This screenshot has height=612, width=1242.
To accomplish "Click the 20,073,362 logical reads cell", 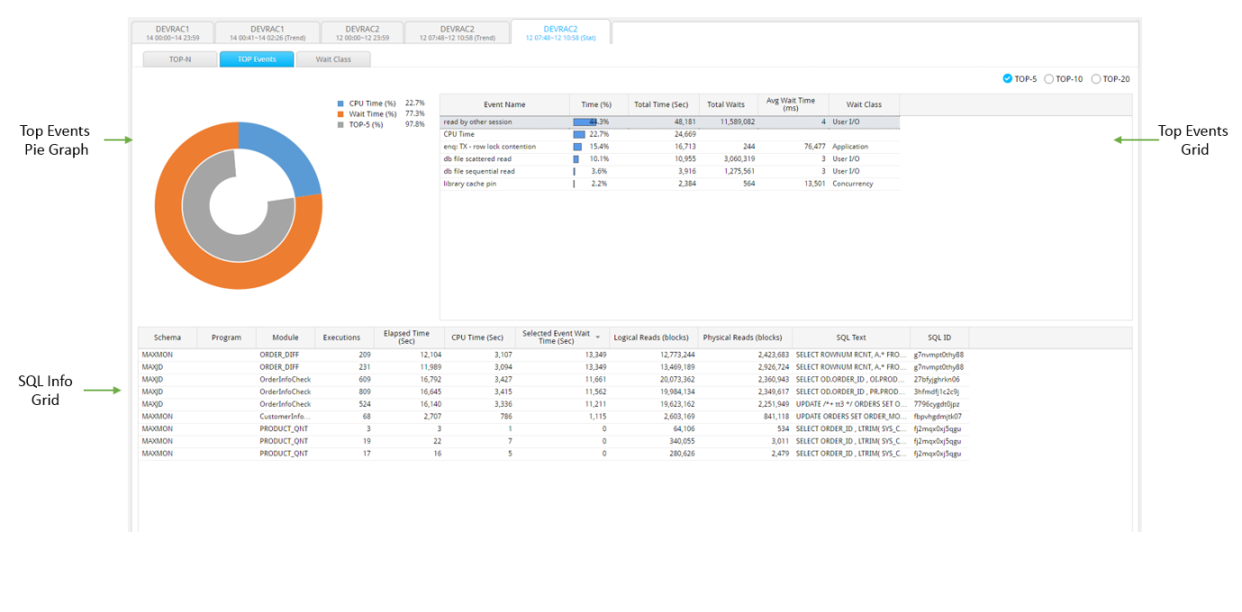I will click(653, 380).
